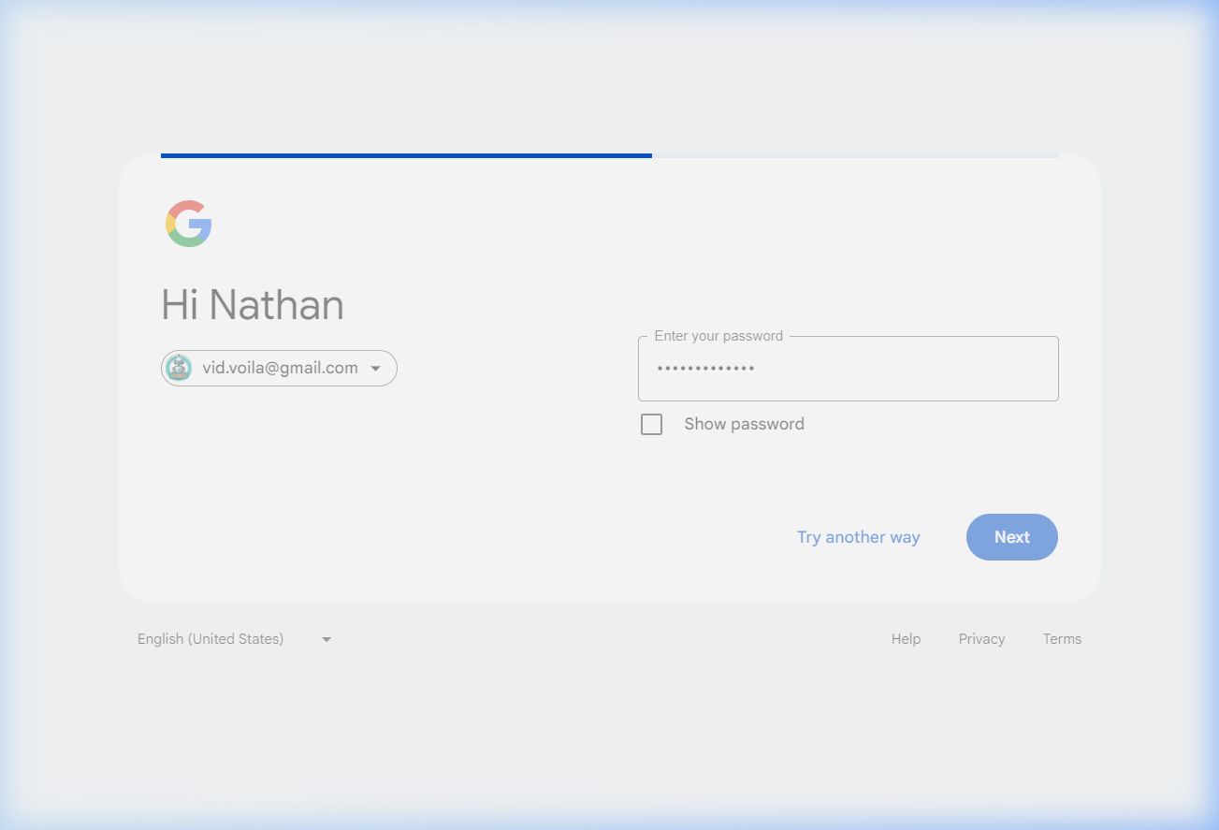Click the 'Hi Nathan' heading

(x=253, y=305)
